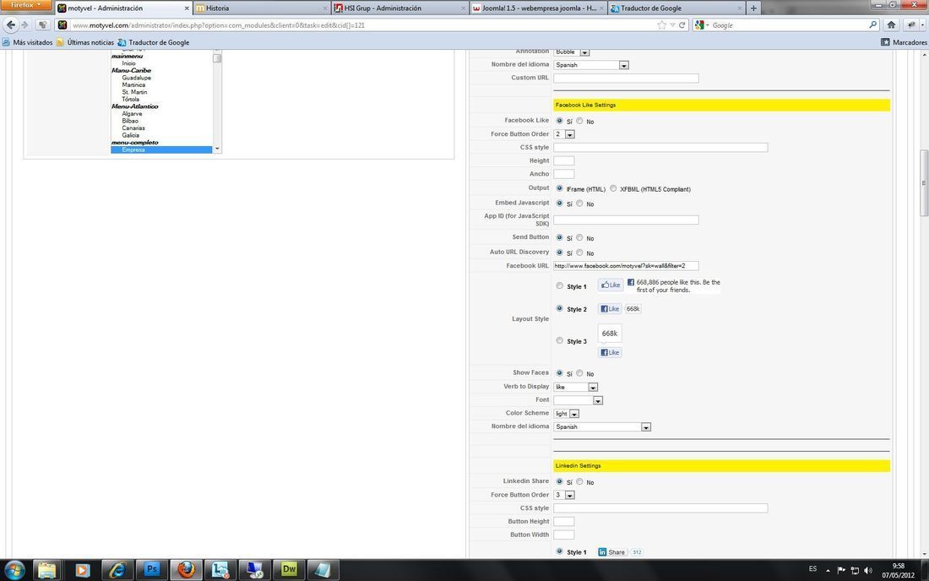Viewport: 929px width, 581px height.
Task: Open Internet Explorer from the taskbar
Action: tap(117, 570)
